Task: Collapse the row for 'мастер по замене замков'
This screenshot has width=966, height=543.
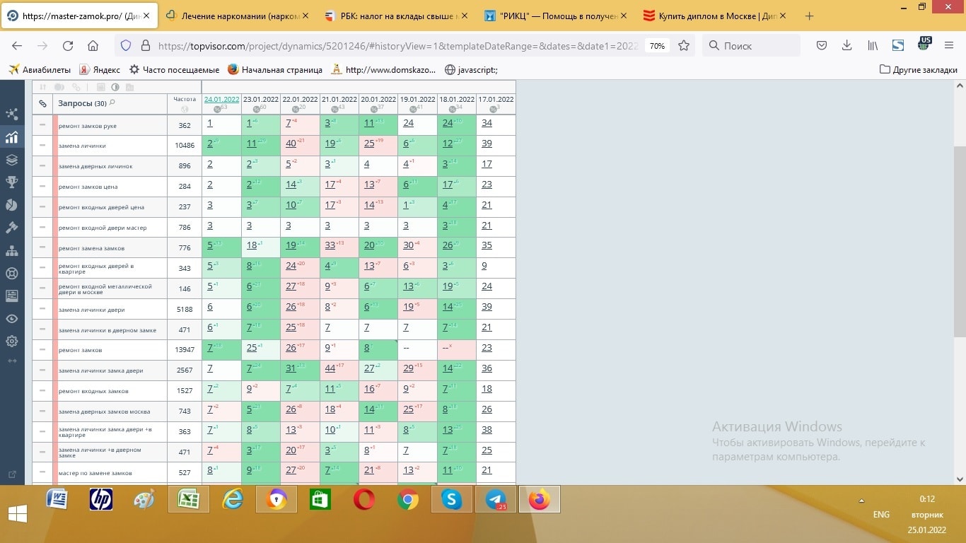Action: click(x=42, y=473)
